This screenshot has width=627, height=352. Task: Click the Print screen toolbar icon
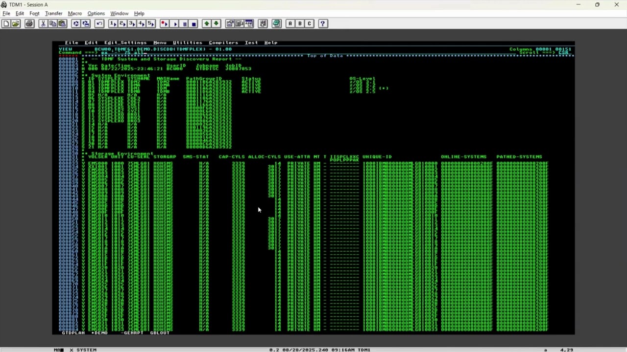[x=29, y=23]
